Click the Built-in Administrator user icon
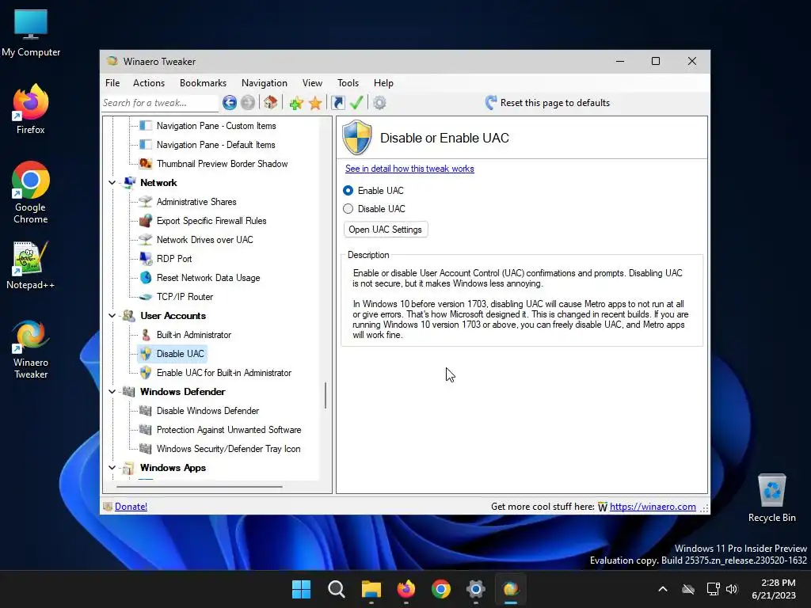The width and height of the screenshot is (811, 608). pyautogui.click(x=146, y=335)
